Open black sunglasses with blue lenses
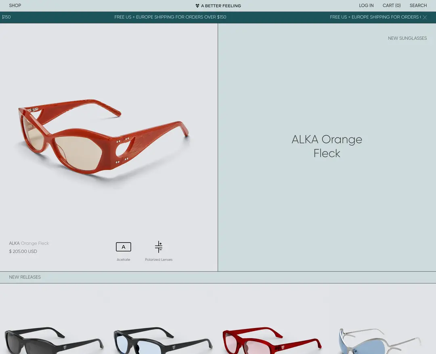This screenshot has width=436, height=354. [163, 340]
